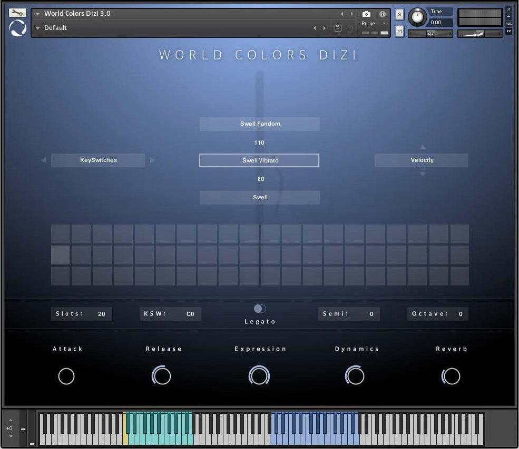The image size is (519, 449).
Task: Click the Slots value field
Action: click(x=101, y=314)
